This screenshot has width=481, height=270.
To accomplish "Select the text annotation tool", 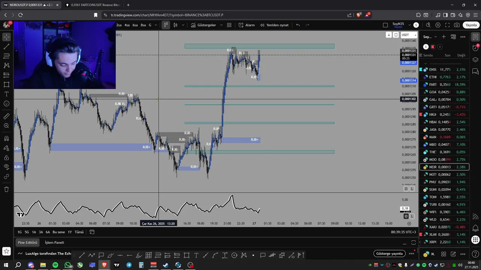I will [x=6, y=94].
